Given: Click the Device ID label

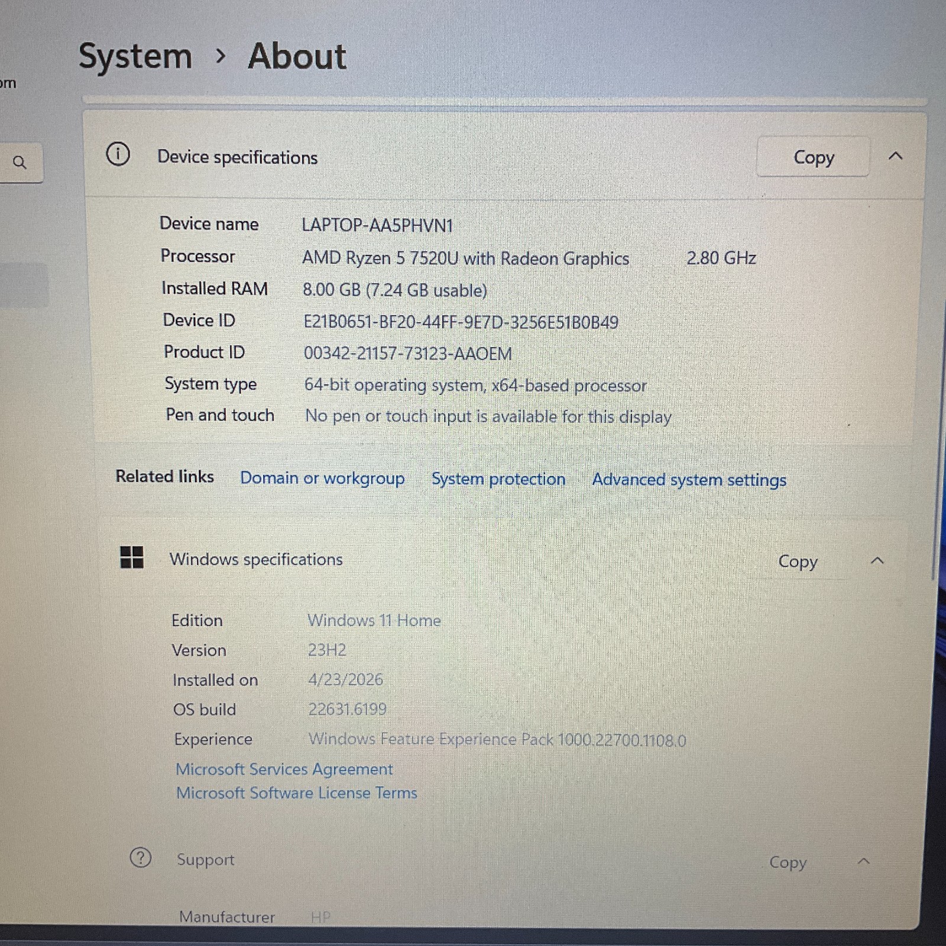Looking at the screenshot, I should (x=199, y=320).
